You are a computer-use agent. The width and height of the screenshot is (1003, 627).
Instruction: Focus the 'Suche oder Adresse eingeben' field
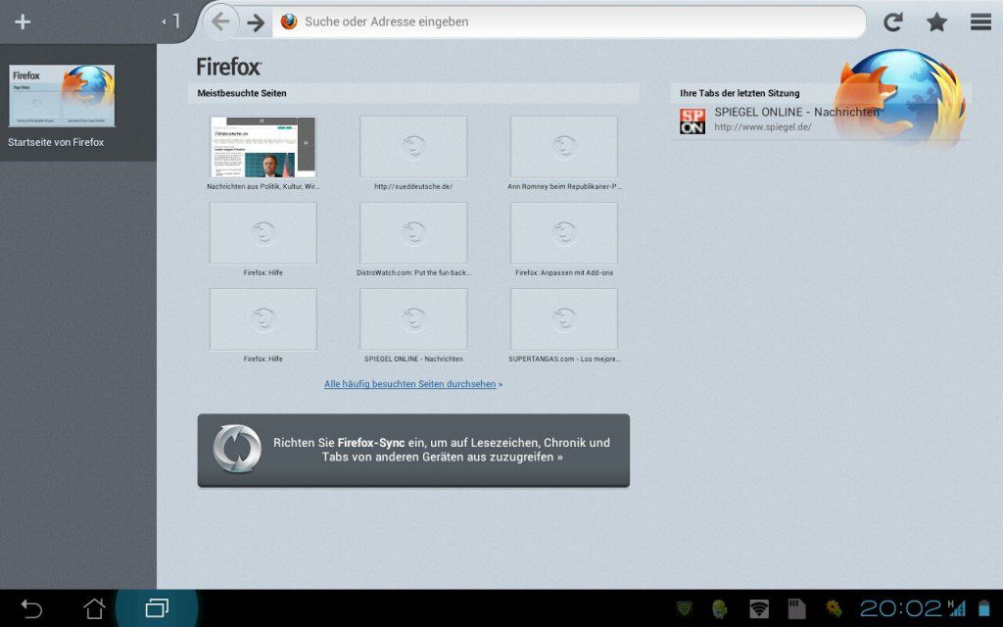(569, 22)
